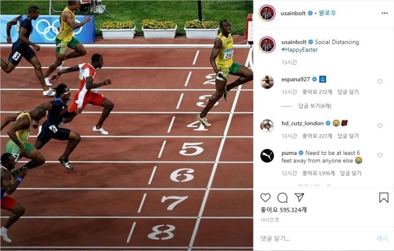This screenshot has height=251, width=394.
Task: Click usainbolt profile picture in header
Action: 267,13
